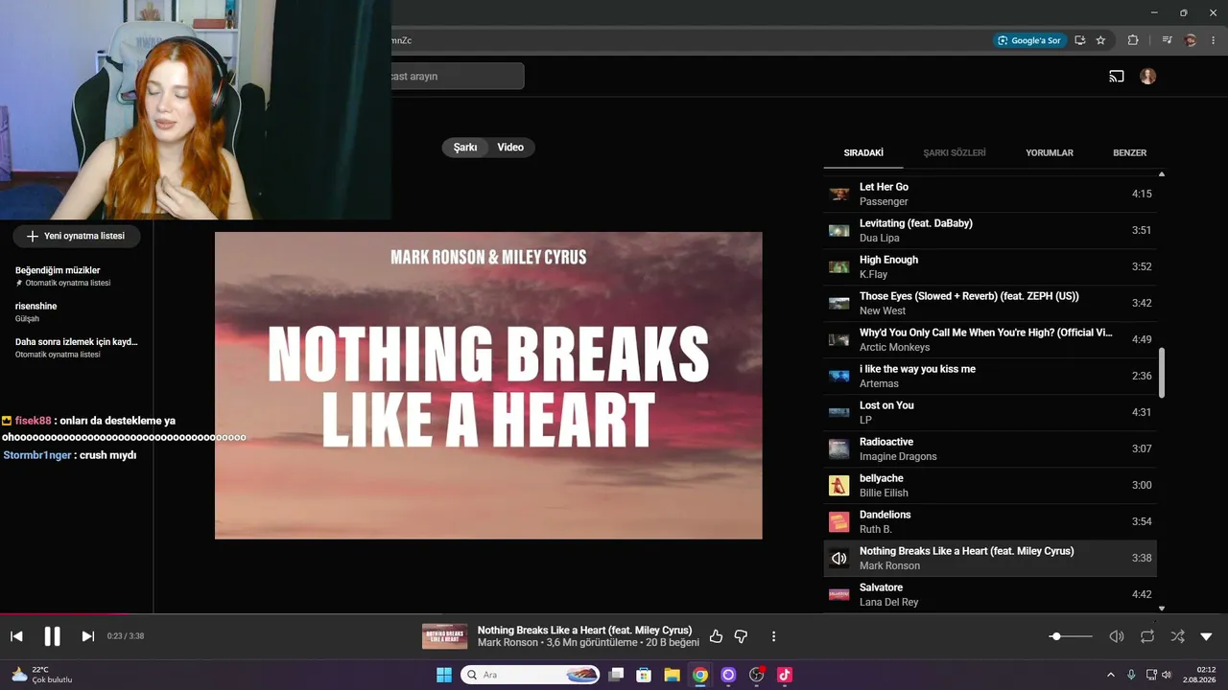The height and width of the screenshot is (690, 1228).
Task: Open the Cast to device icon
Action: point(1117,77)
